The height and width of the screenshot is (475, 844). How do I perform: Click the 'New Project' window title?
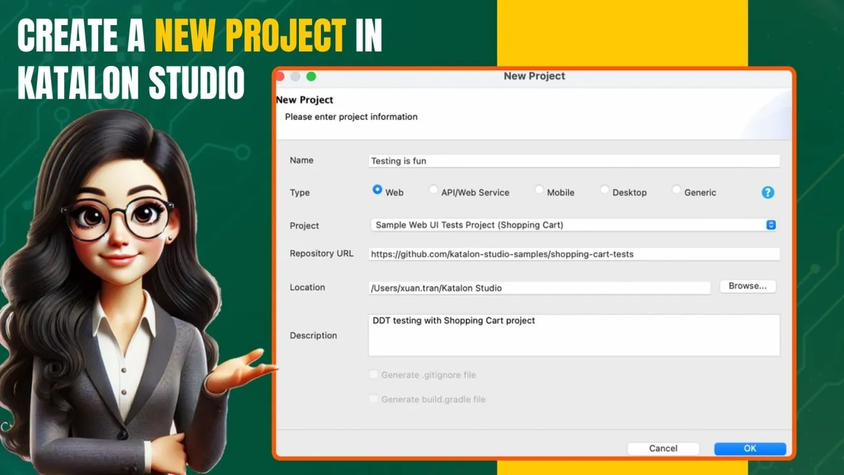[534, 76]
